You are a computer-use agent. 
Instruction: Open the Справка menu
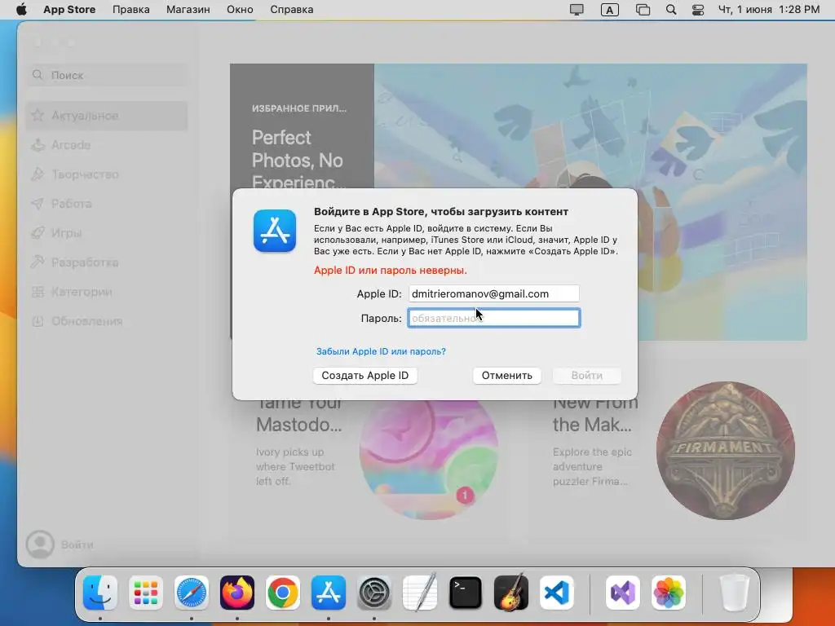click(x=292, y=10)
